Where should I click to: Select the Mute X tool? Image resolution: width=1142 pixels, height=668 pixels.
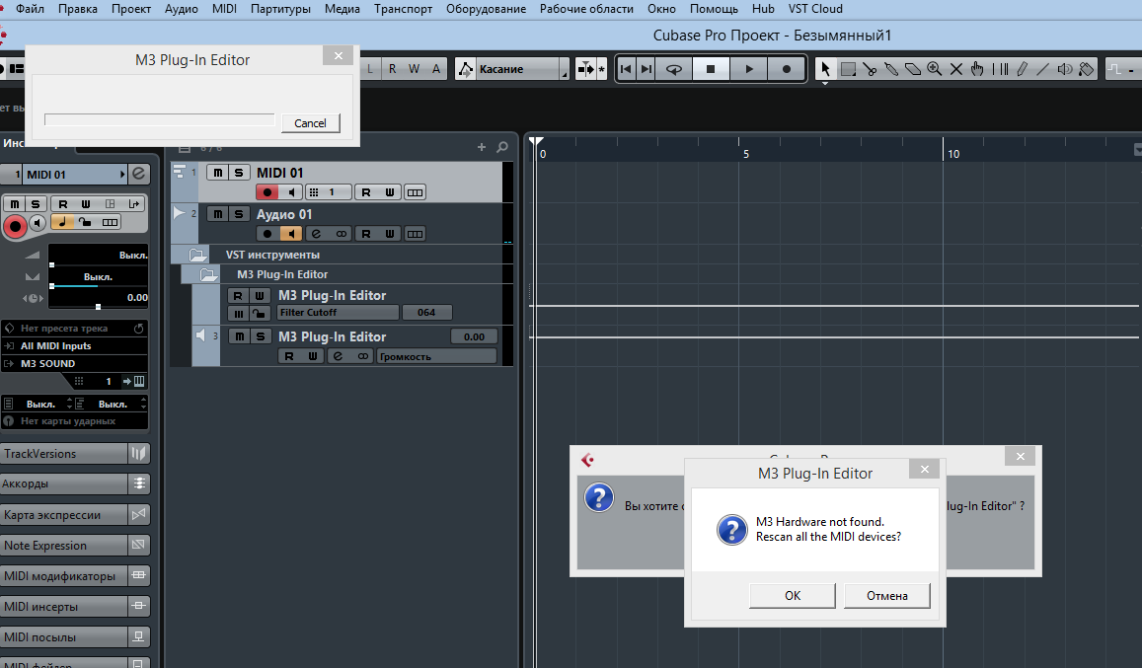(x=956, y=69)
